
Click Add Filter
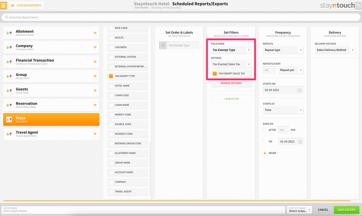point(231,99)
